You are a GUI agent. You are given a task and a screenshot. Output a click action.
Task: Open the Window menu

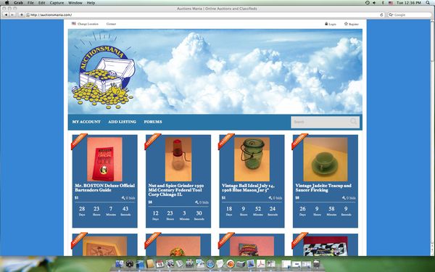75,3
